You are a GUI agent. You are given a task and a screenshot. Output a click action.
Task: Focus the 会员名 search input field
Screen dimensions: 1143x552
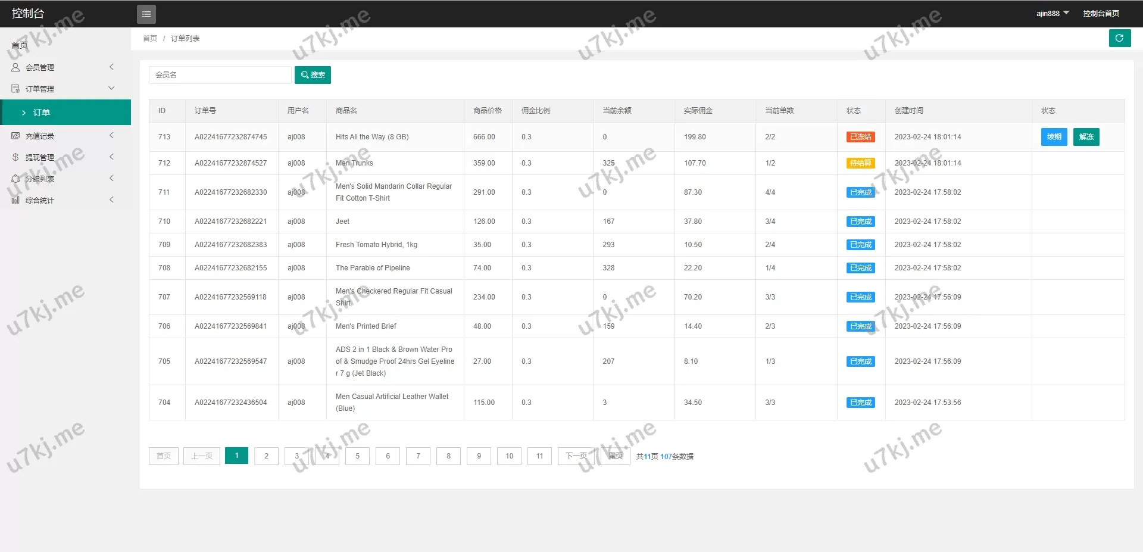(220, 75)
